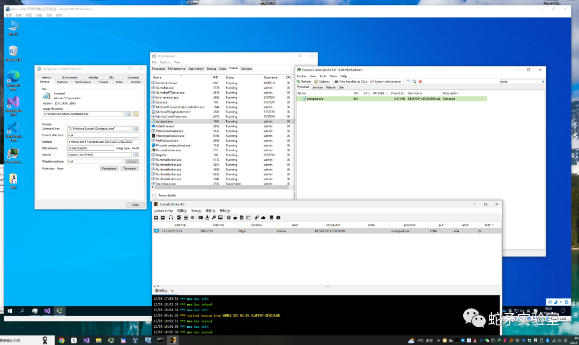The width and height of the screenshot is (579, 345).
Task: Show targets view crosshair icon
Action: click(192, 217)
